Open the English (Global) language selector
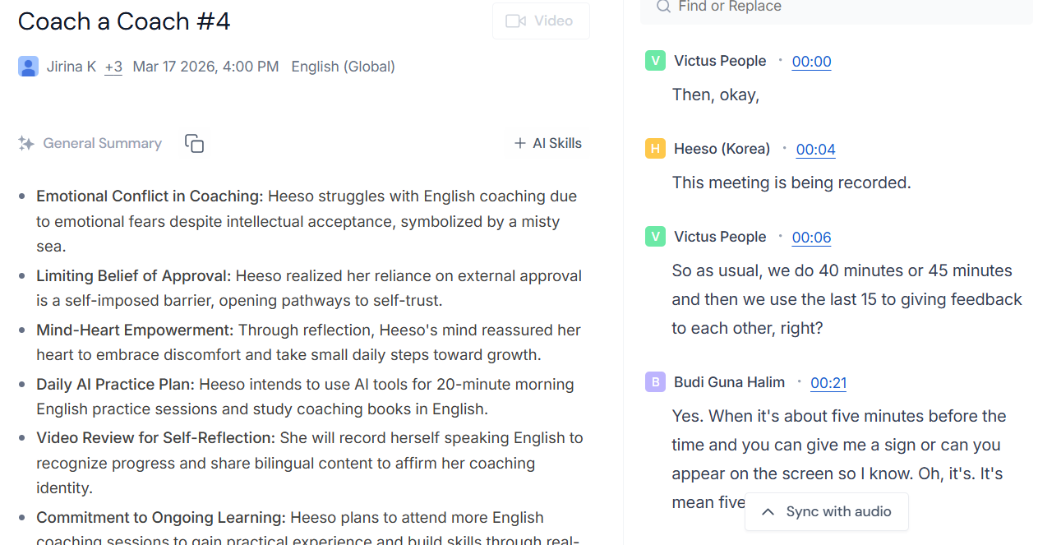Image resolution: width=1038 pixels, height=545 pixels. click(343, 67)
